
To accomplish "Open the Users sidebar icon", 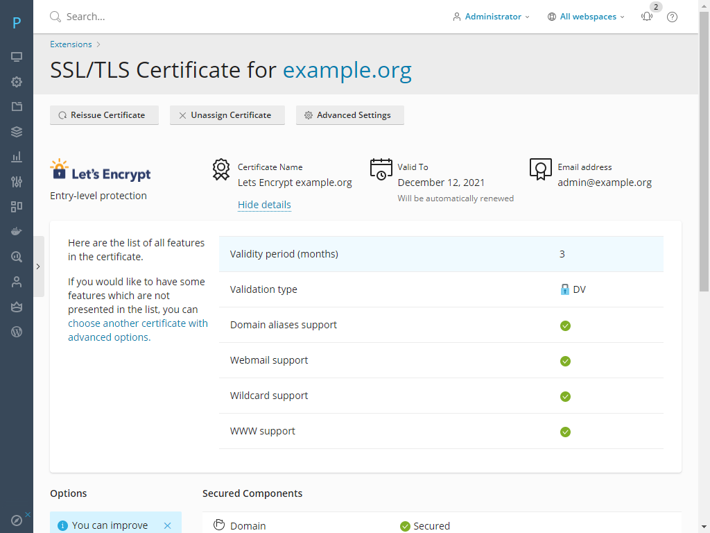I will [16, 281].
